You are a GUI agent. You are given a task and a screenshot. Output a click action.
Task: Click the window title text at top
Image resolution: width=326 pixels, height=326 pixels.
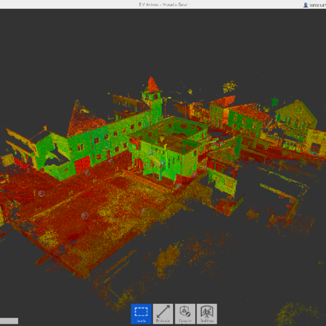[x=163, y=4]
